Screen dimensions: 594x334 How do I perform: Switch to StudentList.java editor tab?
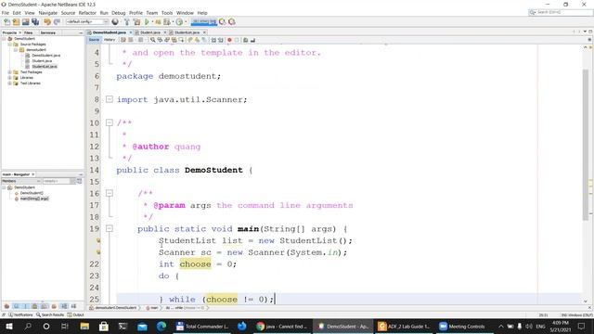point(187,32)
